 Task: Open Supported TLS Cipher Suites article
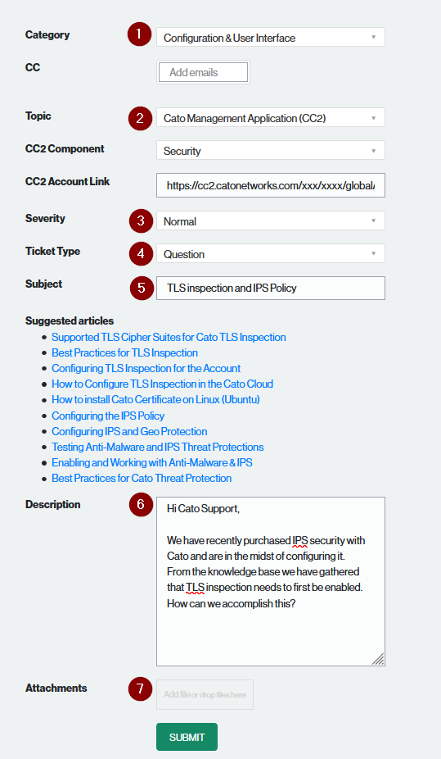(x=169, y=337)
